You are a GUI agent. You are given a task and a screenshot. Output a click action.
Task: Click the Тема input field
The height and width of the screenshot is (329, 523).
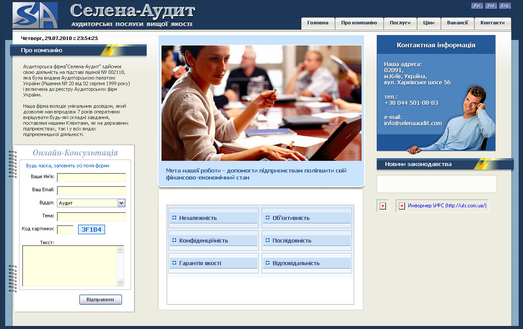coord(92,216)
